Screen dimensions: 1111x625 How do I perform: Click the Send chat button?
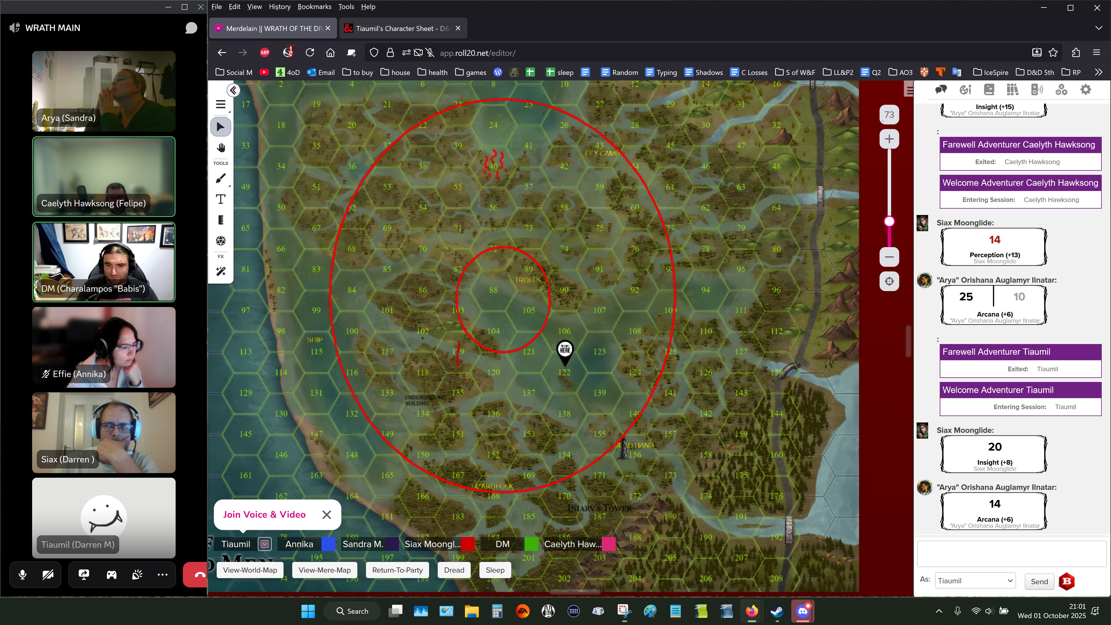pos(1039,581)
